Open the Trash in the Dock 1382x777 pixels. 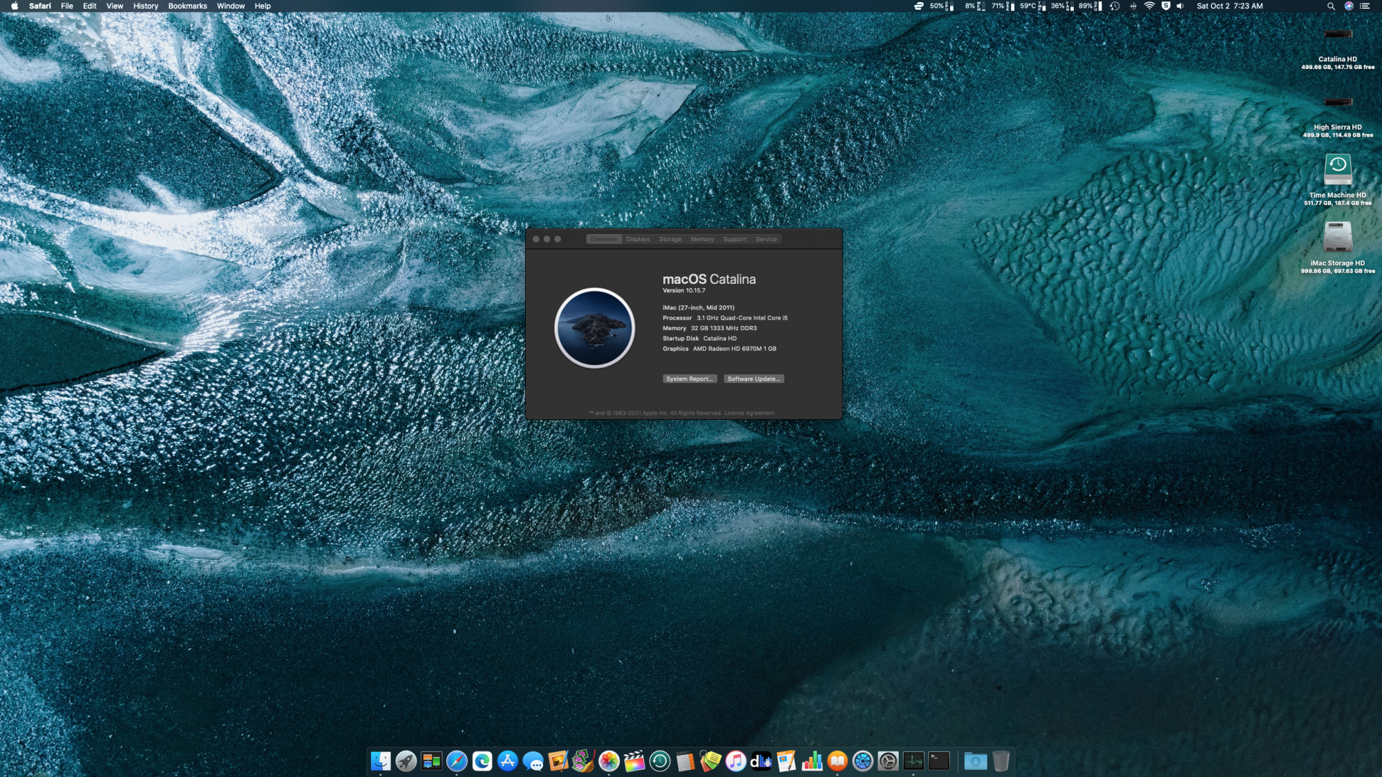point(1001,761)
